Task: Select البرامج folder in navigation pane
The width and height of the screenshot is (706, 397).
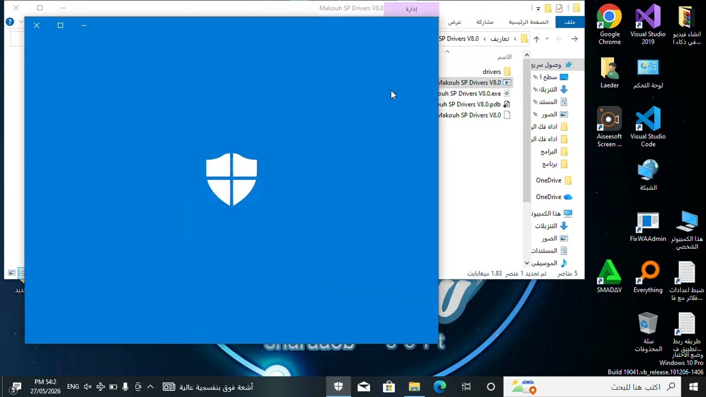Action: tap(554, 152)
